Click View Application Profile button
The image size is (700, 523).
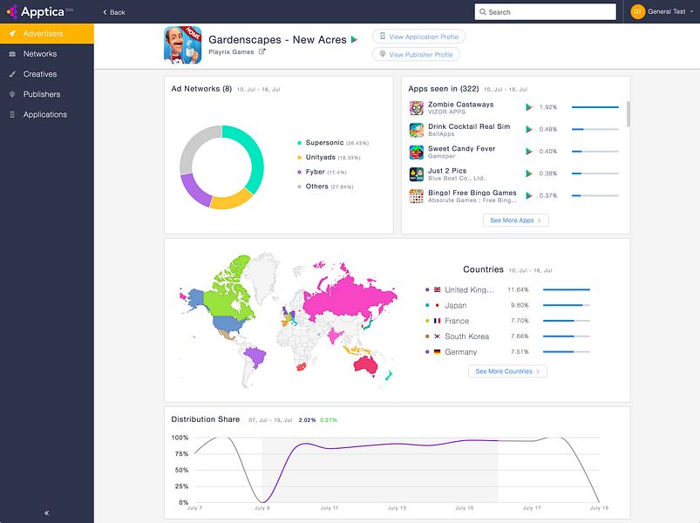[x=418, y=37]
